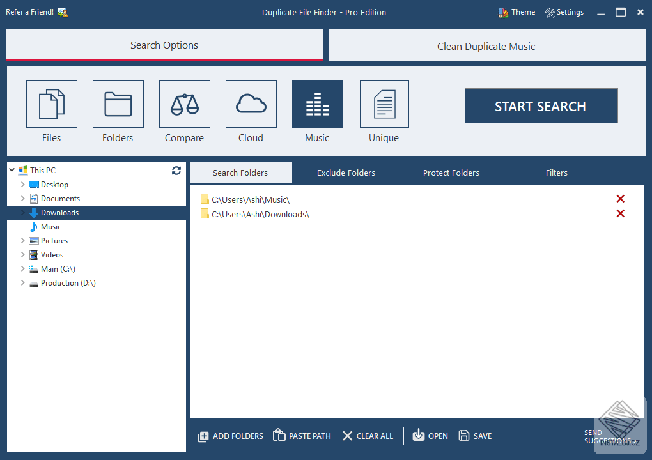This screenshot has width=652, height=460.
Task: Select Documents in the folder tree
Action: click(x=60, y=199)
